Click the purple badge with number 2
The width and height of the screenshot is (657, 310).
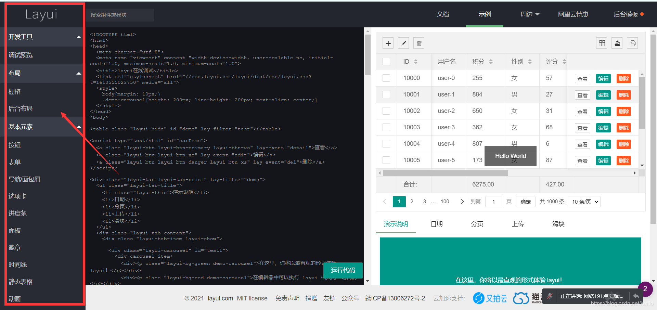click(645, 289)
